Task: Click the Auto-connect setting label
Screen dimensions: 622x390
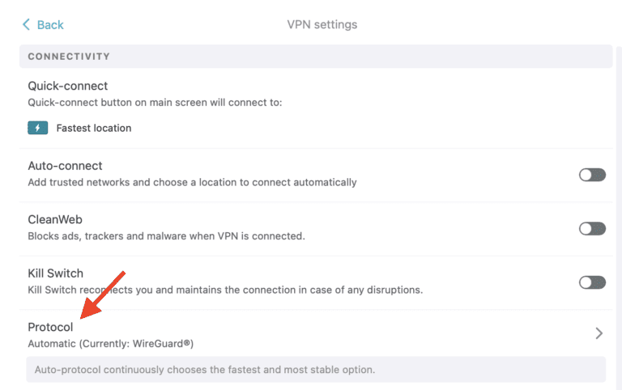Action: (x=66, y=166)
